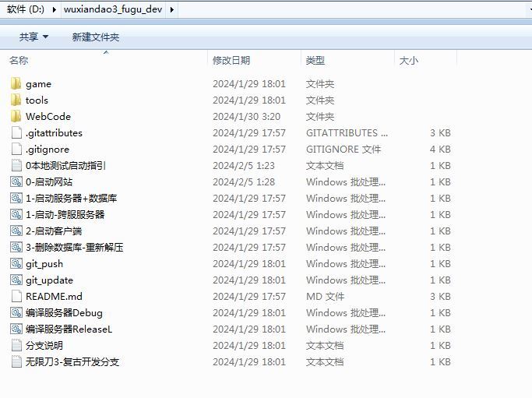Click the WebCode folder icon

tap(16, 117)
